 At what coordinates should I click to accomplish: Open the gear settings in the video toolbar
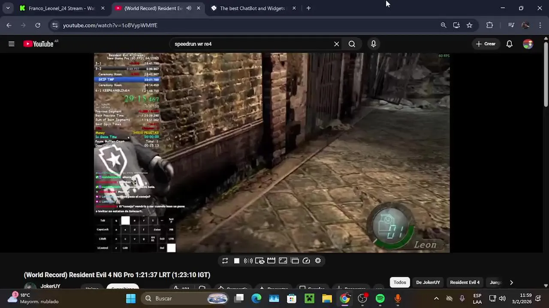tap(318, 261)
